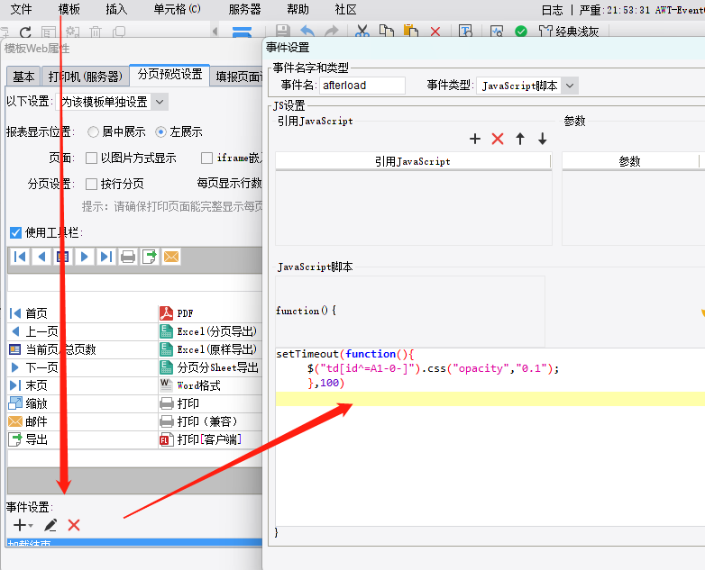Edit the selected event with pencil icon

[x=50, y=525]
